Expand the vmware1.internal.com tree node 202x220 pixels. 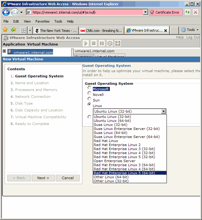tap(4, 51)
